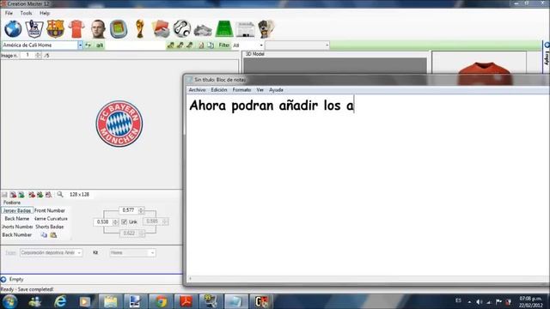
Task: Open Archivo menu in Bloc de notas
Action: [x=197, y=89]
